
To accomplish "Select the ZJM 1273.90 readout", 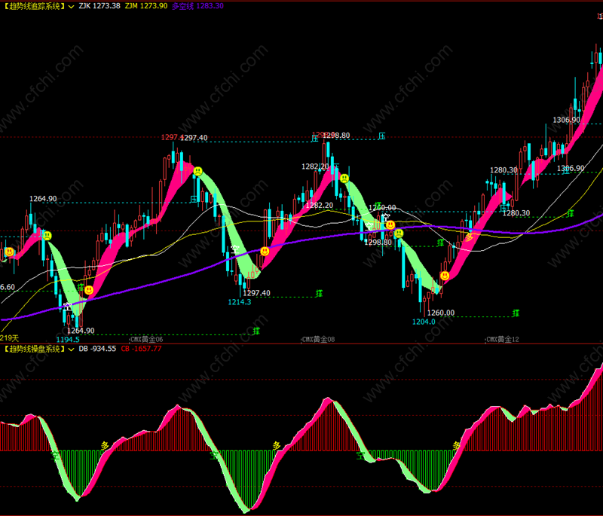I will click(x=146, y=6).
